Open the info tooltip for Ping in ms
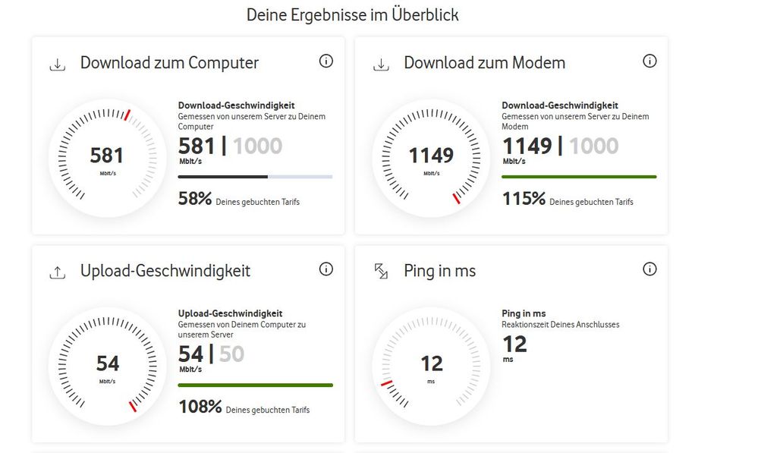Screen dimensions: 758x453 click(649, 269)
